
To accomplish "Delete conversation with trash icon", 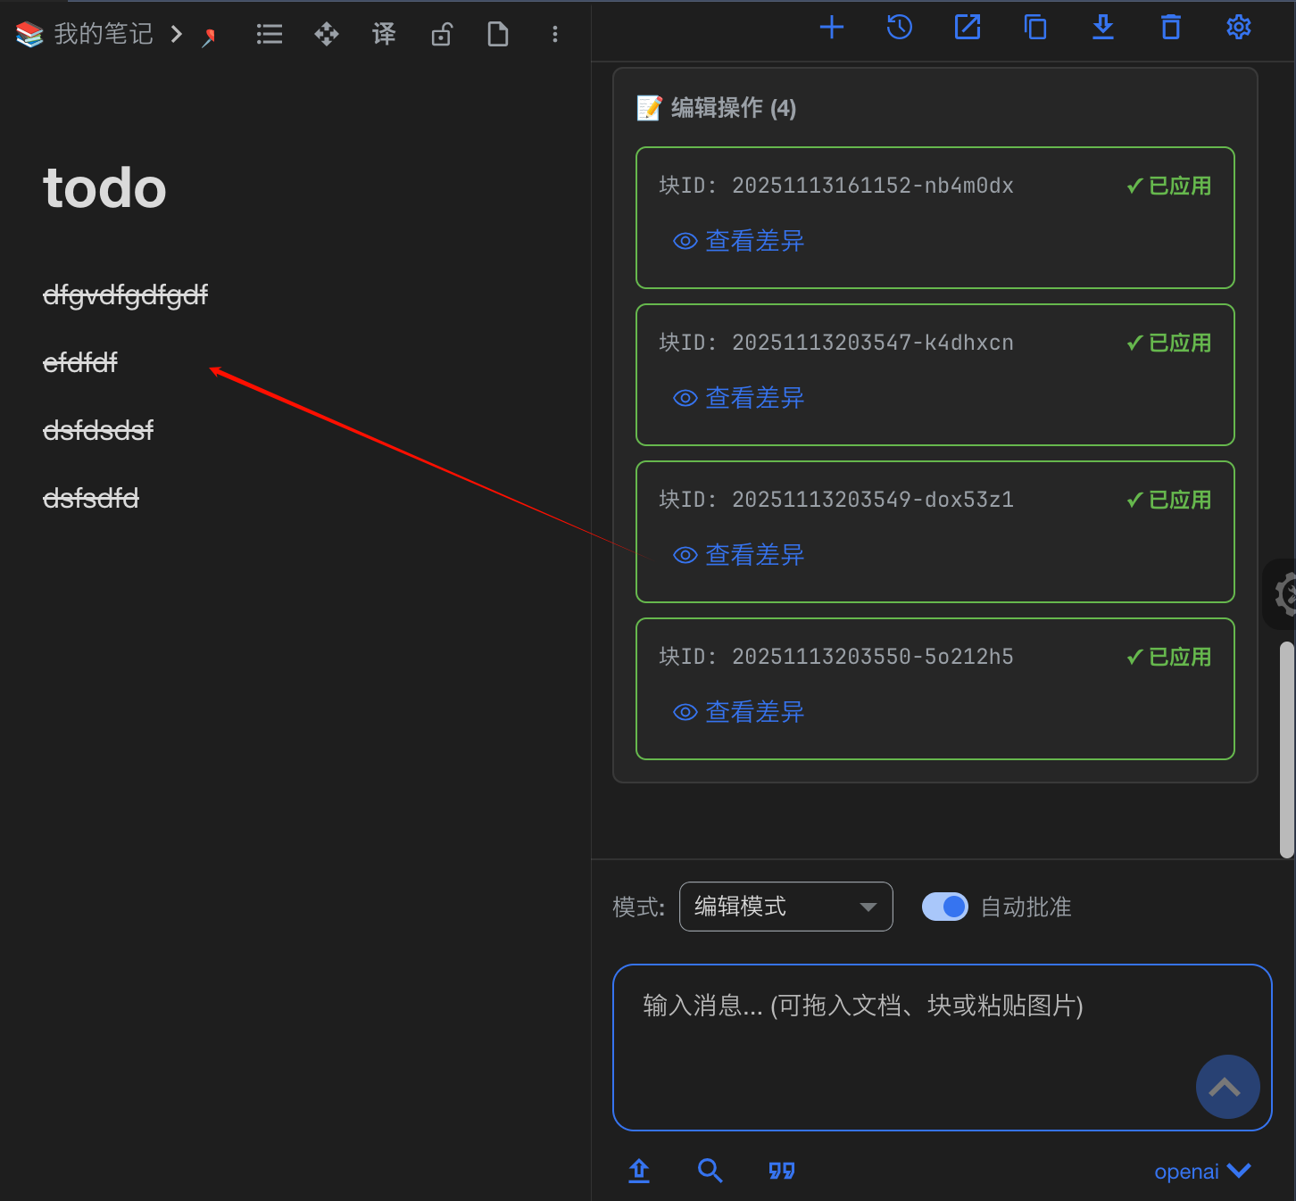I will [1171, 28].
